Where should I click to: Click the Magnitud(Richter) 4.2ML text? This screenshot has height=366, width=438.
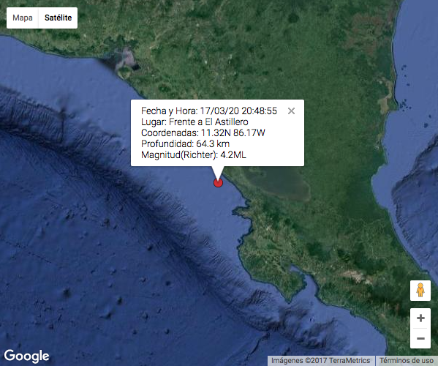(194, 154)
